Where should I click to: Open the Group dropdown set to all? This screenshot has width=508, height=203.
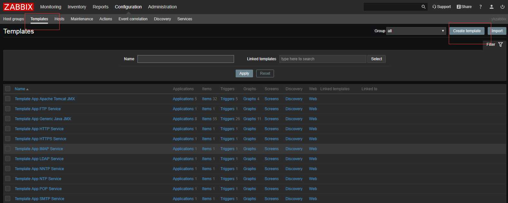(416, 31)
